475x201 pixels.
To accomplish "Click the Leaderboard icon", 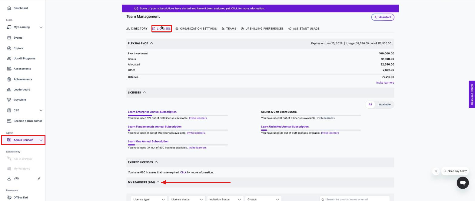I will [9, 90].
